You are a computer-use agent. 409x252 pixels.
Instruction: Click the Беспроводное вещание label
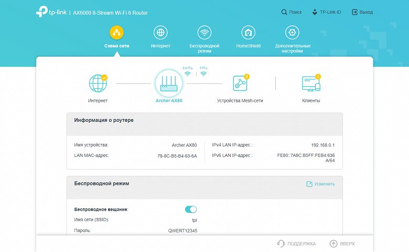click(x=101, y=209)
